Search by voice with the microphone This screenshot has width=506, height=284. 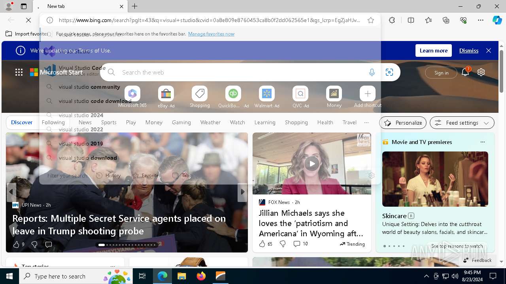pos(372,72)
